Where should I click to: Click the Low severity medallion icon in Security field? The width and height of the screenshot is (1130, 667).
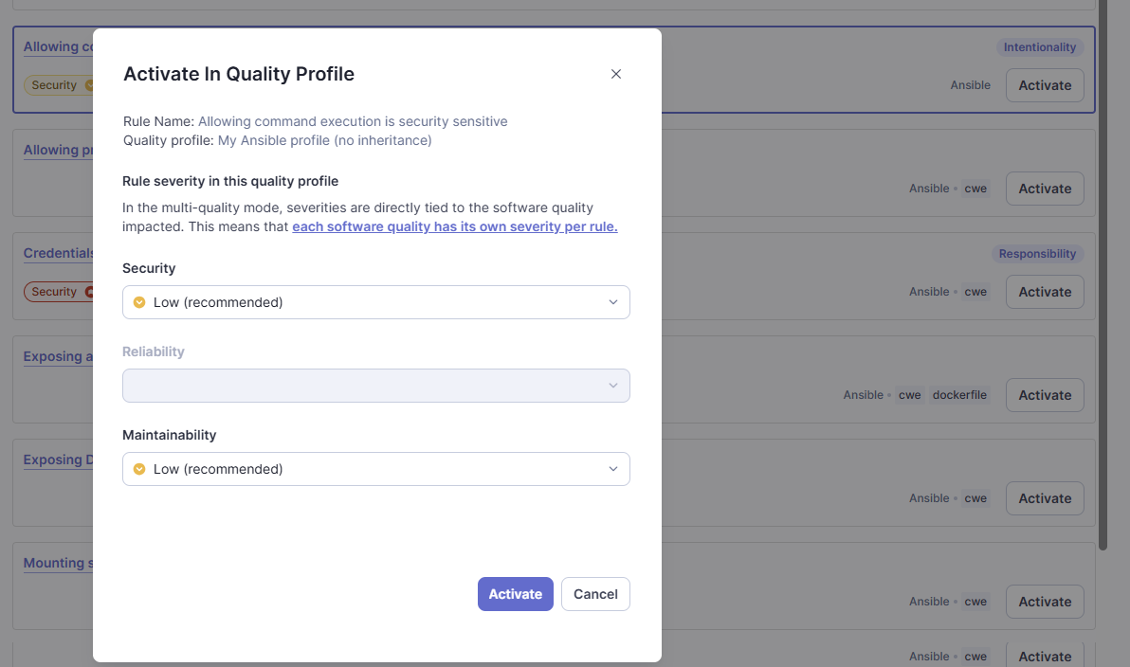[x=138, y=301]
